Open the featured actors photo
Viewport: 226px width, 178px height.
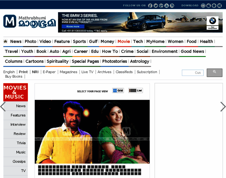tap(92, 131)
